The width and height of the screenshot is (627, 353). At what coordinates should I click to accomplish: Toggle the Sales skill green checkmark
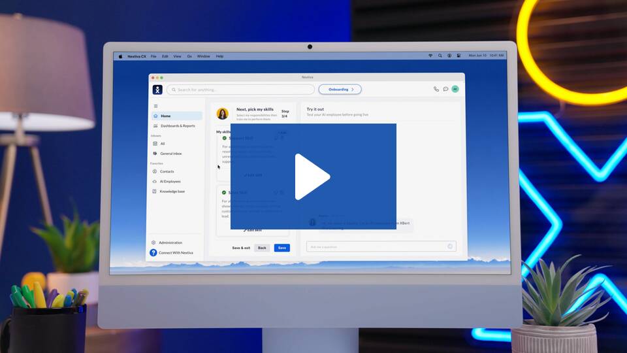(x=224, y=192)
